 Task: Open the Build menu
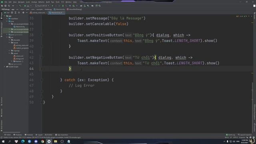pyautogui.click(x=48, y=2)
